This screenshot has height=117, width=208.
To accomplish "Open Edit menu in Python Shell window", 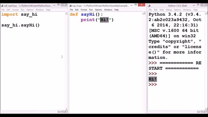I will click(156, 10).
